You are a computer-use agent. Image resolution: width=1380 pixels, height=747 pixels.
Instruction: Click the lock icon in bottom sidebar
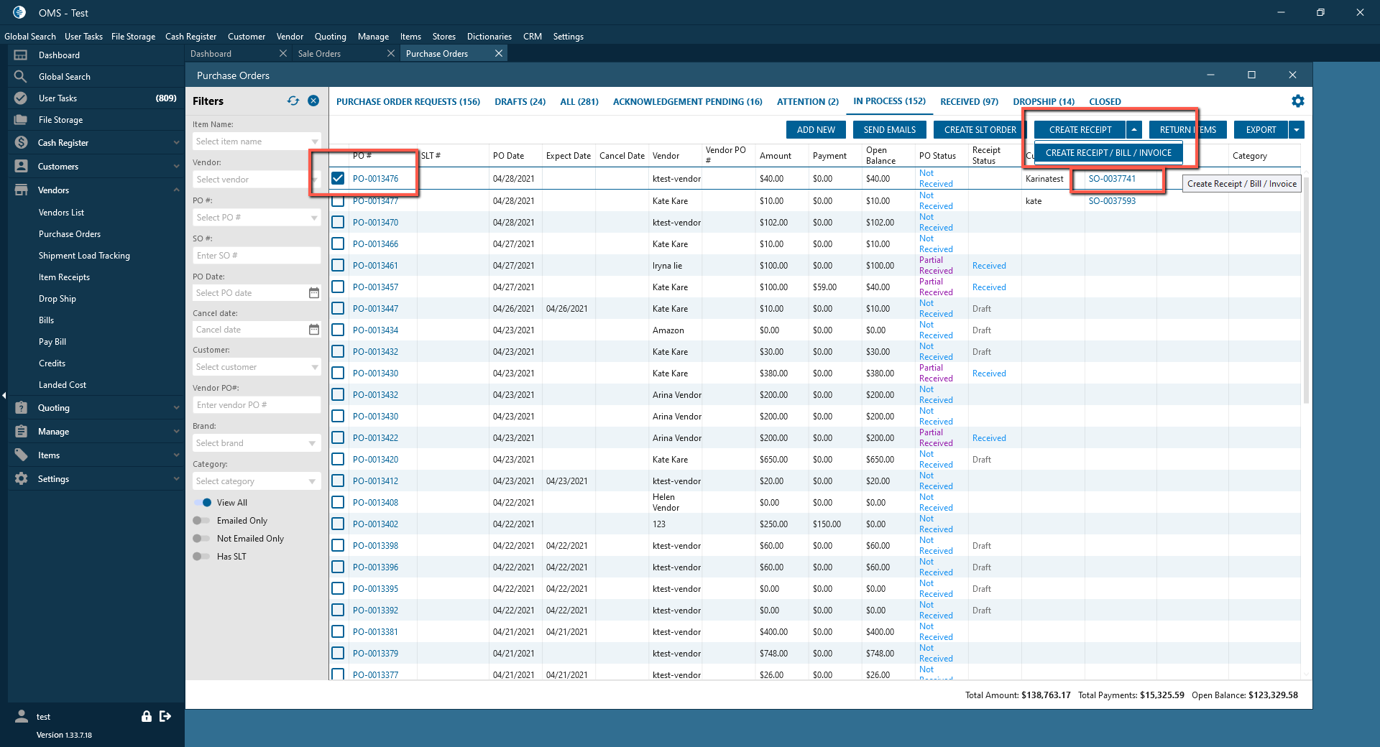[147, 716]
